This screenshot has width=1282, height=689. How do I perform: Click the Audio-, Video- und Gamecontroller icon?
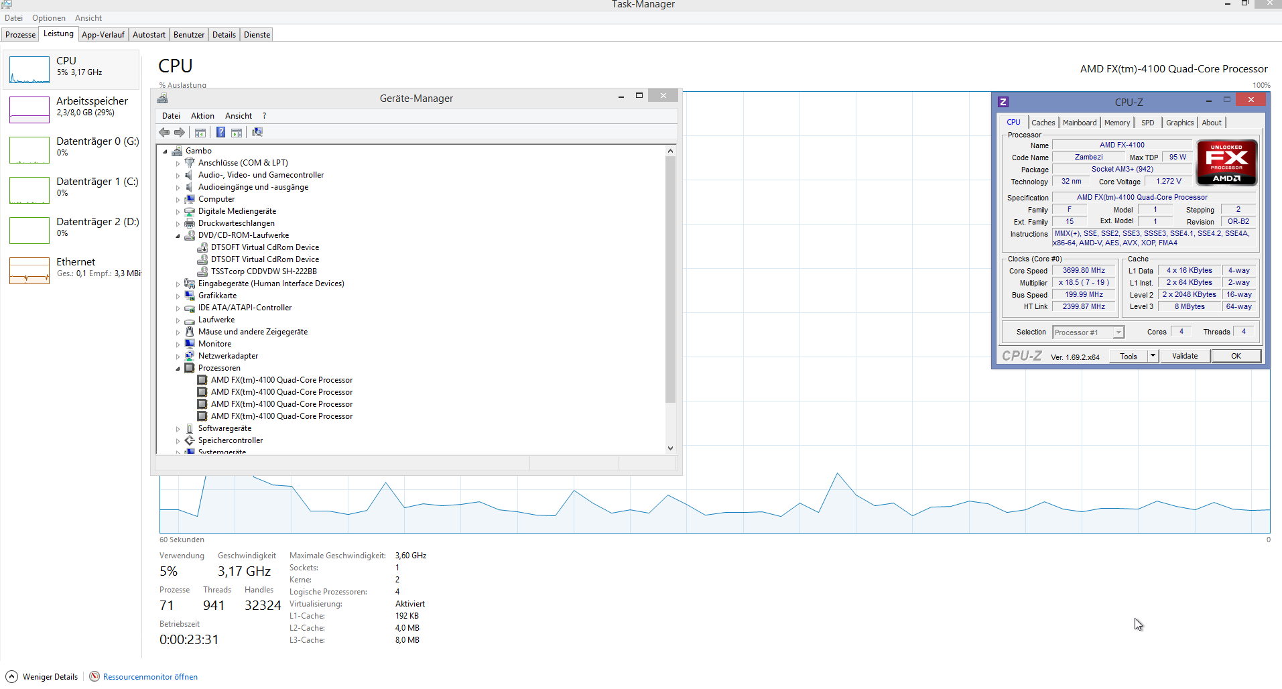pos(190,175)
